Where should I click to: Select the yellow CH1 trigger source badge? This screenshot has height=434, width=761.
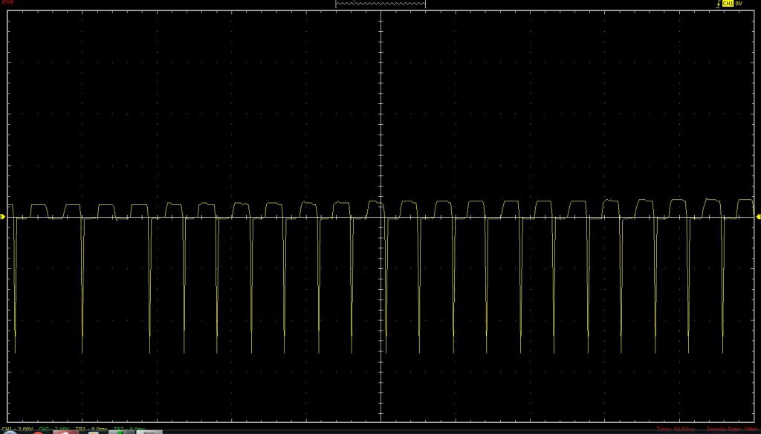pos(728,4)
